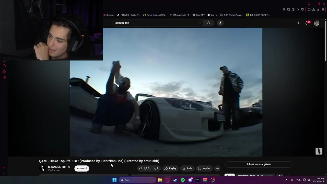This screenshot has height=184, width=327.
Task: Open Steam from taskbar
Action: pyautogui.click(x=175, y=180)
